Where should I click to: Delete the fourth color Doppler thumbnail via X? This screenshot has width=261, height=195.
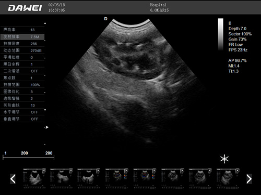coord(126,171)
